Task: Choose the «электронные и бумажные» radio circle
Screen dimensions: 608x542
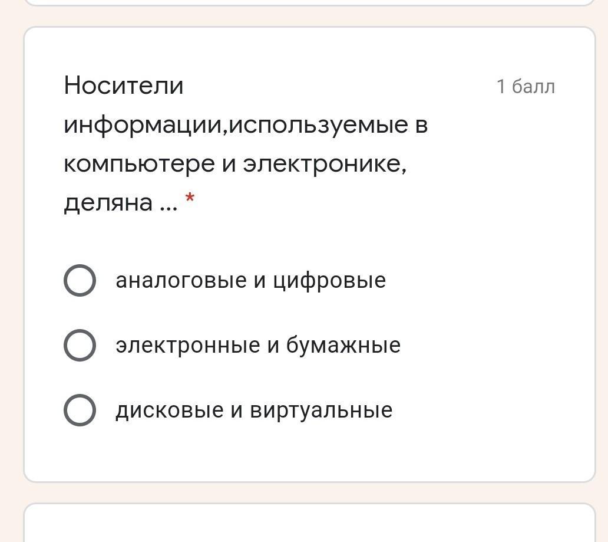Action: [x=80, y=345]
